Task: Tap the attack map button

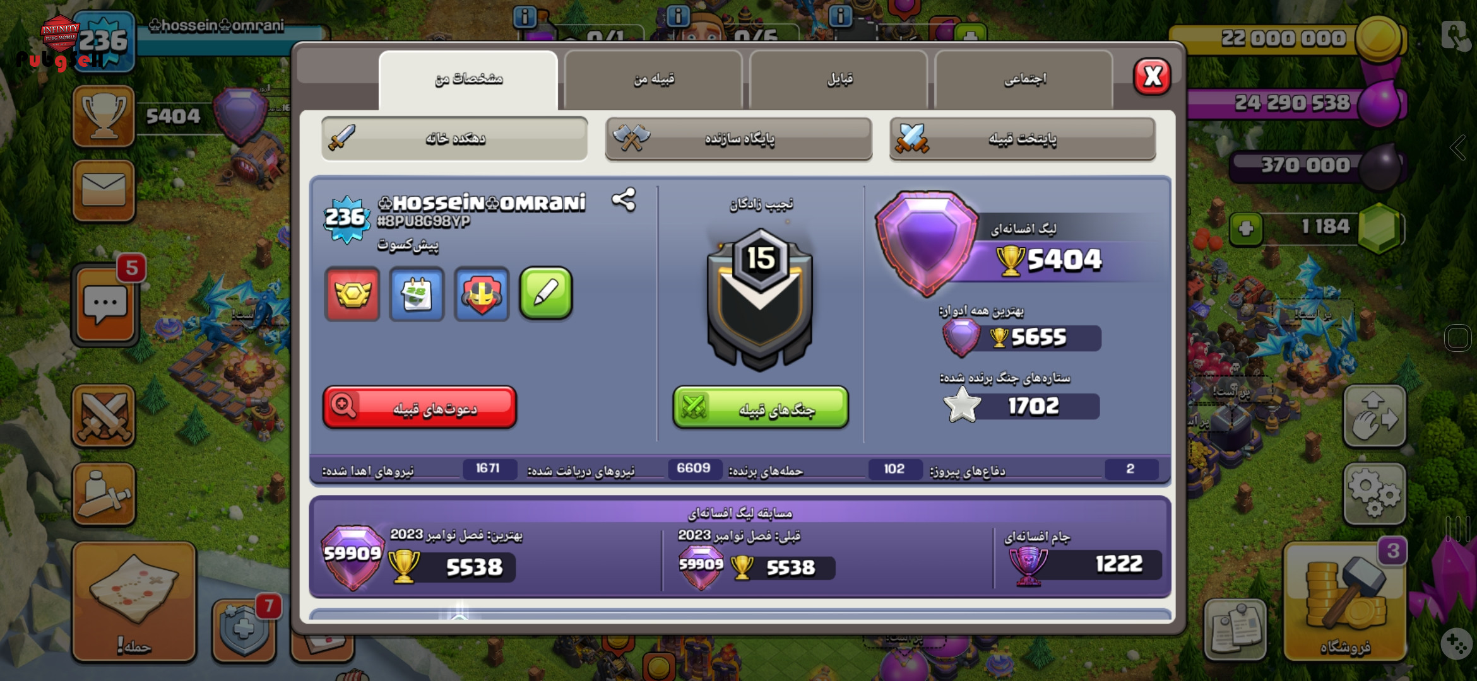Action: [x=134, y=602]
